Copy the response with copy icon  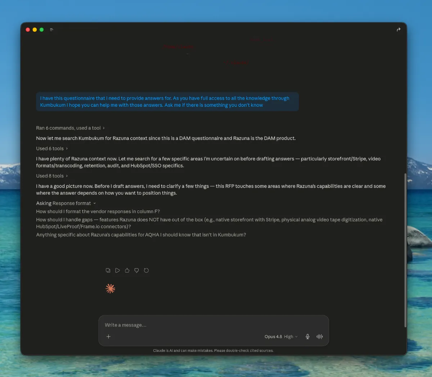coord(108,270)
